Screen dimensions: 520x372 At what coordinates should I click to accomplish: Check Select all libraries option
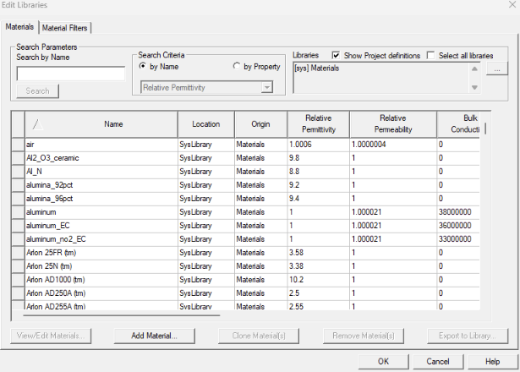[431, 56]
